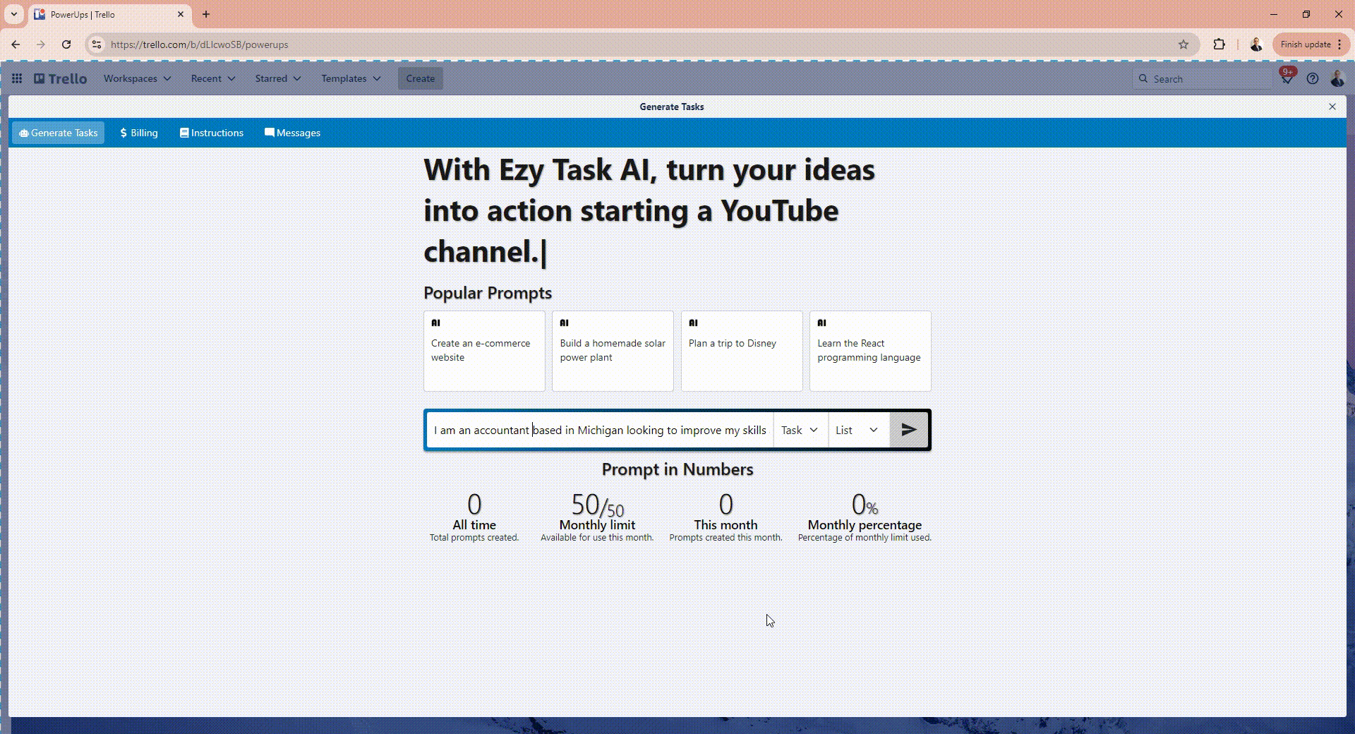Close the PowerUps Trello browser tab

pyautogui.click(x=181, y=14)
